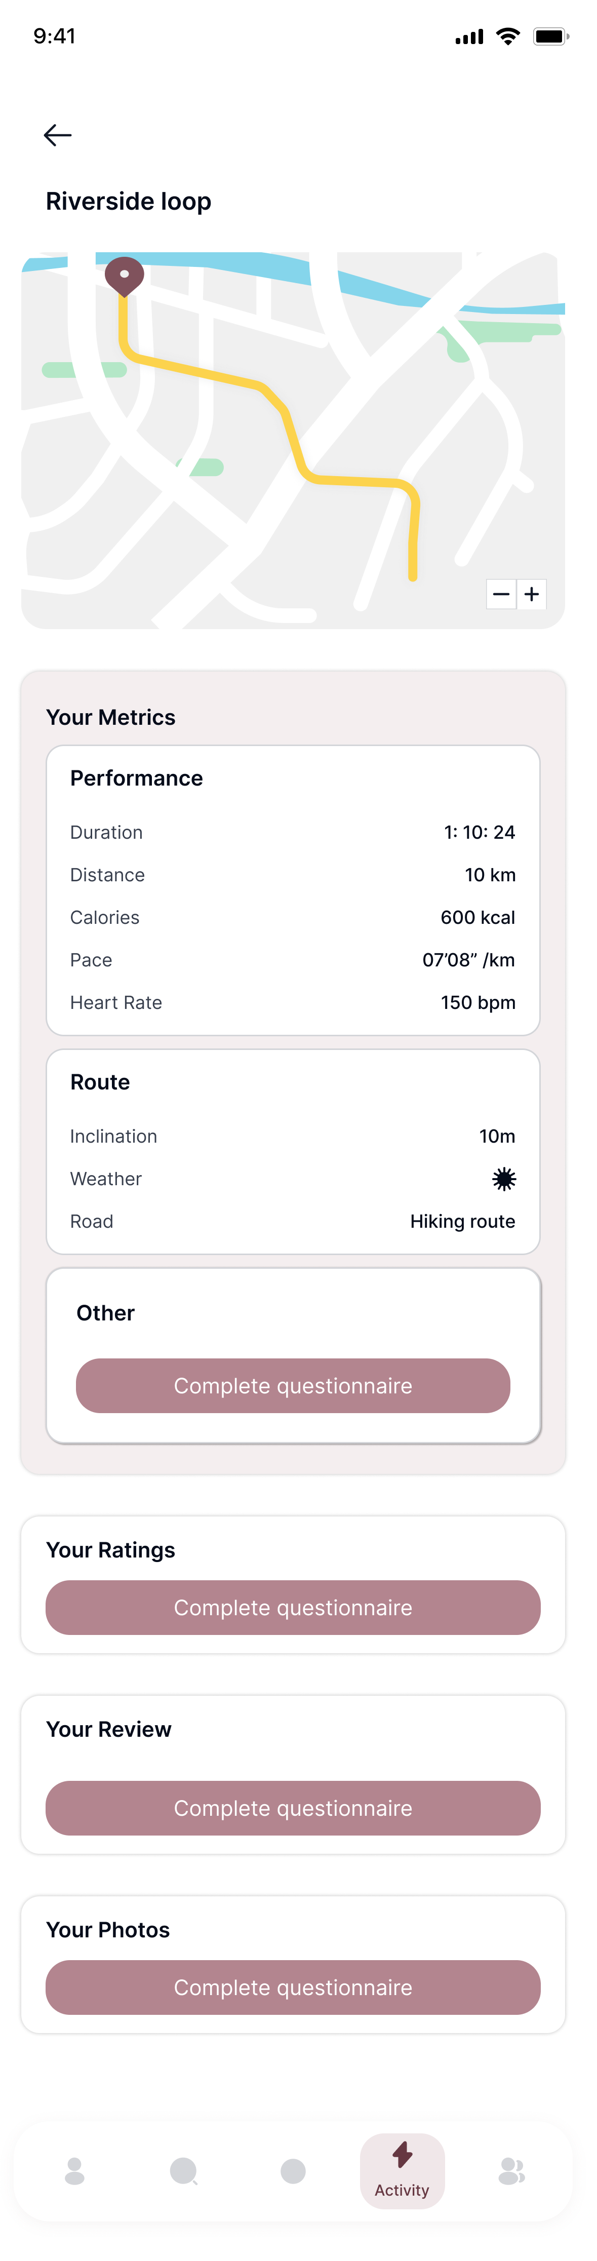Image resolution: width=597 pixels, height=2261 pixels.
Task: Select the Duration row showing 1:10:24
Action: pyautogui.click(x=293, y=832)
